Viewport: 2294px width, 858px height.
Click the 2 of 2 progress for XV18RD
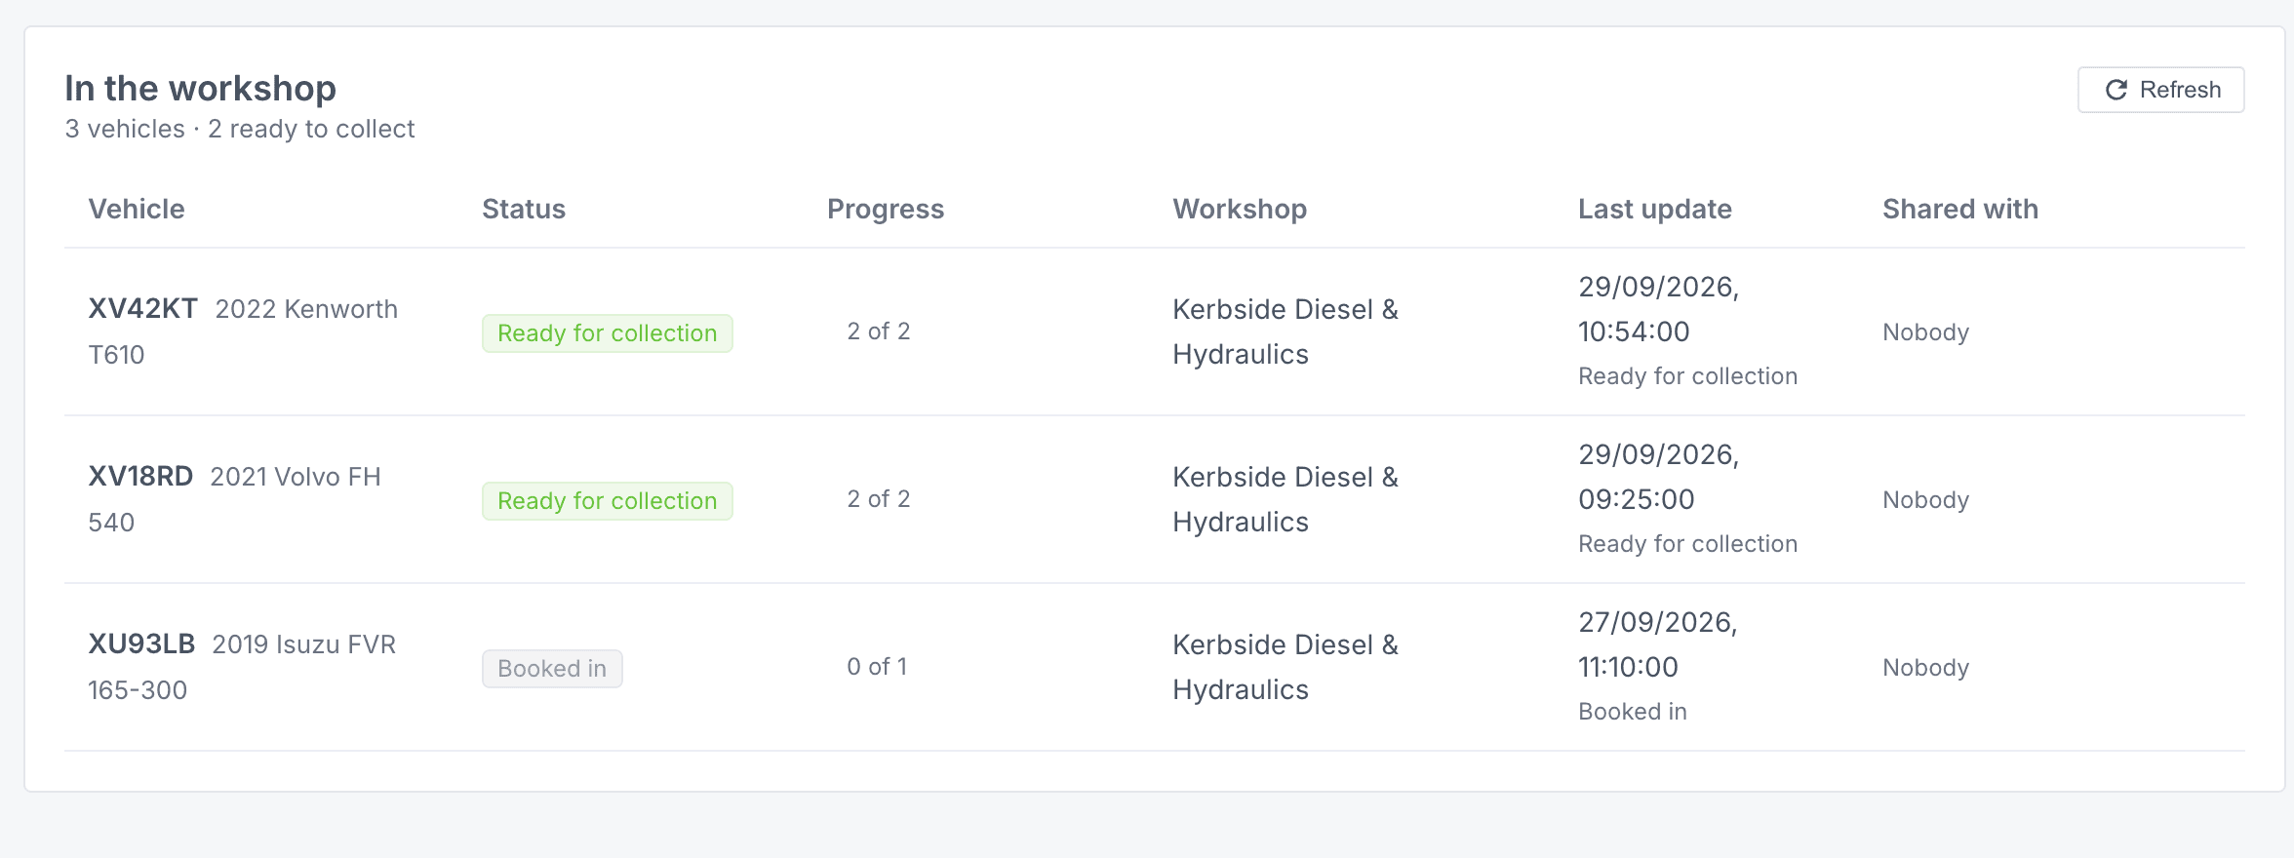[878, 499]
